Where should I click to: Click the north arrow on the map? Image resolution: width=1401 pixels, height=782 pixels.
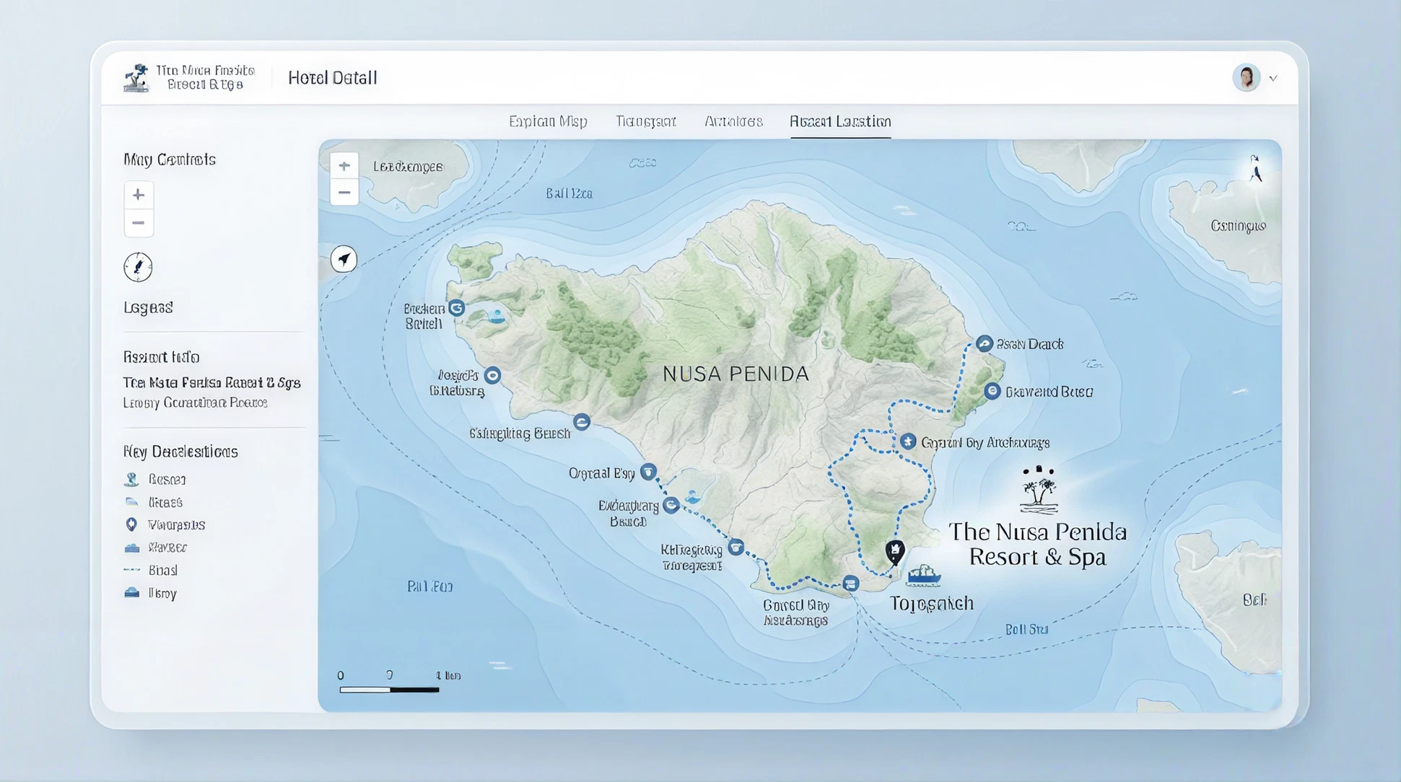pyautogui.click(x=1256, y=169)
